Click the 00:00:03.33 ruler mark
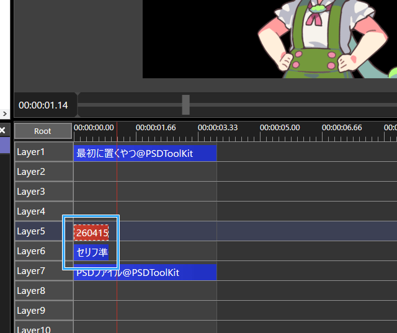The image size is (397, 333). tap(217, 127)
